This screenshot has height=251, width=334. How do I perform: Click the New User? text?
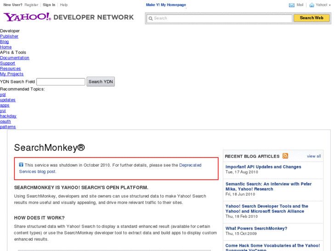pos(13,5)
